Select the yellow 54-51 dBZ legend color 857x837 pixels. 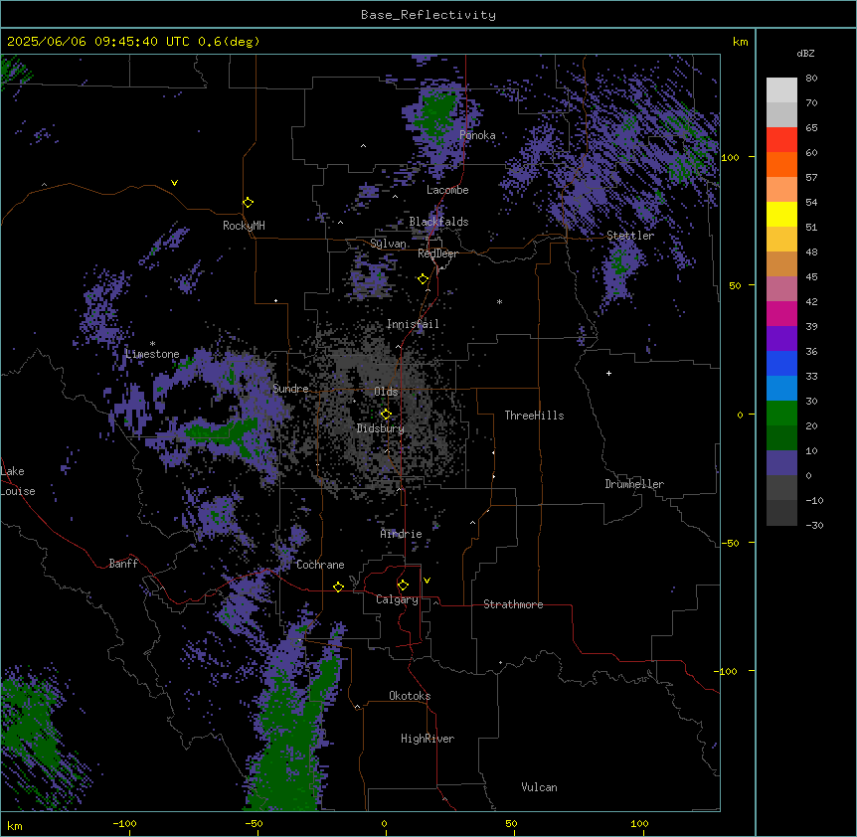coord(781,214)
